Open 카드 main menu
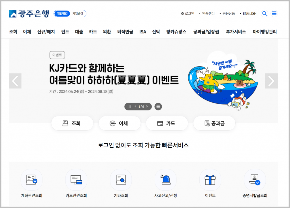The width and height of the screenshot is (290, 208). pyautogui.click(x=93, y=32)
